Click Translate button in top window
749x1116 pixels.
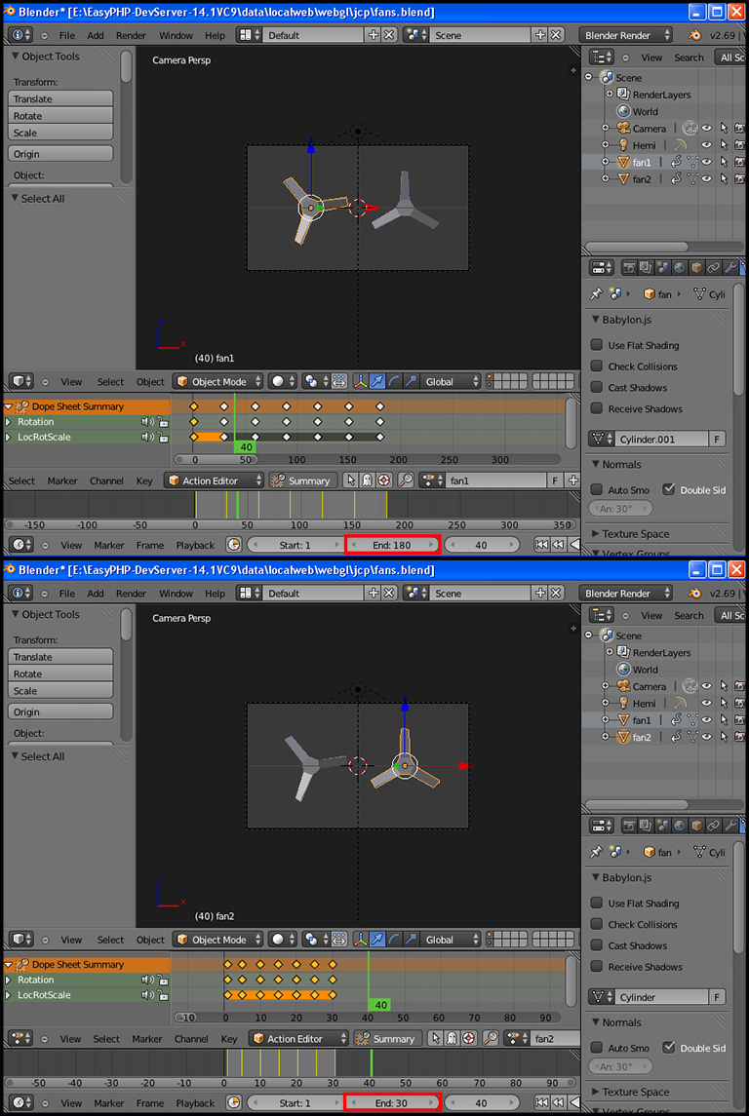(61, 99)
